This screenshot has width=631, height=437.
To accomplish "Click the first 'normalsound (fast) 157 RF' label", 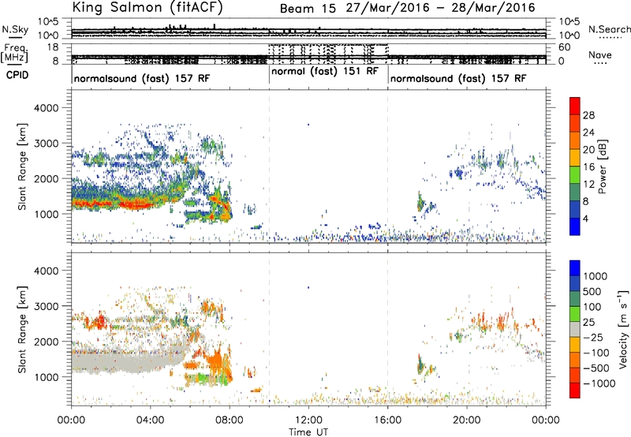I will click(142, 78).
